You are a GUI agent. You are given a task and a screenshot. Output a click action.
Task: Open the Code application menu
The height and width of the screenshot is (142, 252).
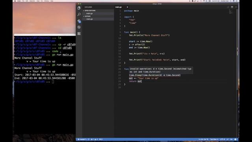click(19, 1)
